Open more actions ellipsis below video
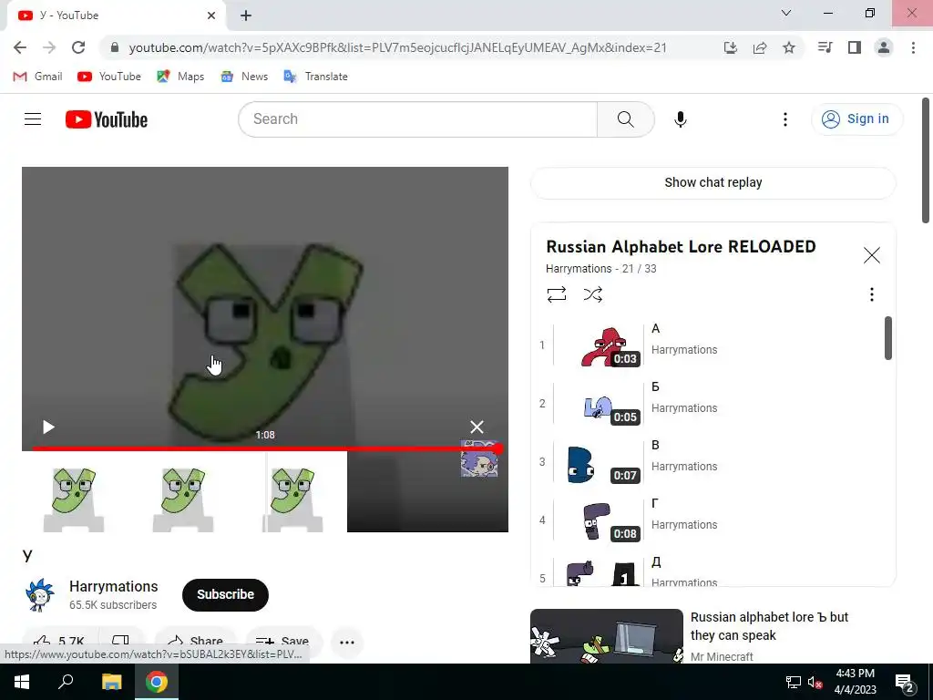This screenshot has height=700, width=933. pos(347,643)
